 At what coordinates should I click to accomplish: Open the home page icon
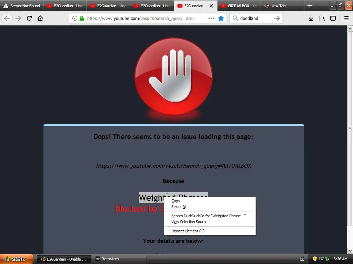tap(40, 18)
